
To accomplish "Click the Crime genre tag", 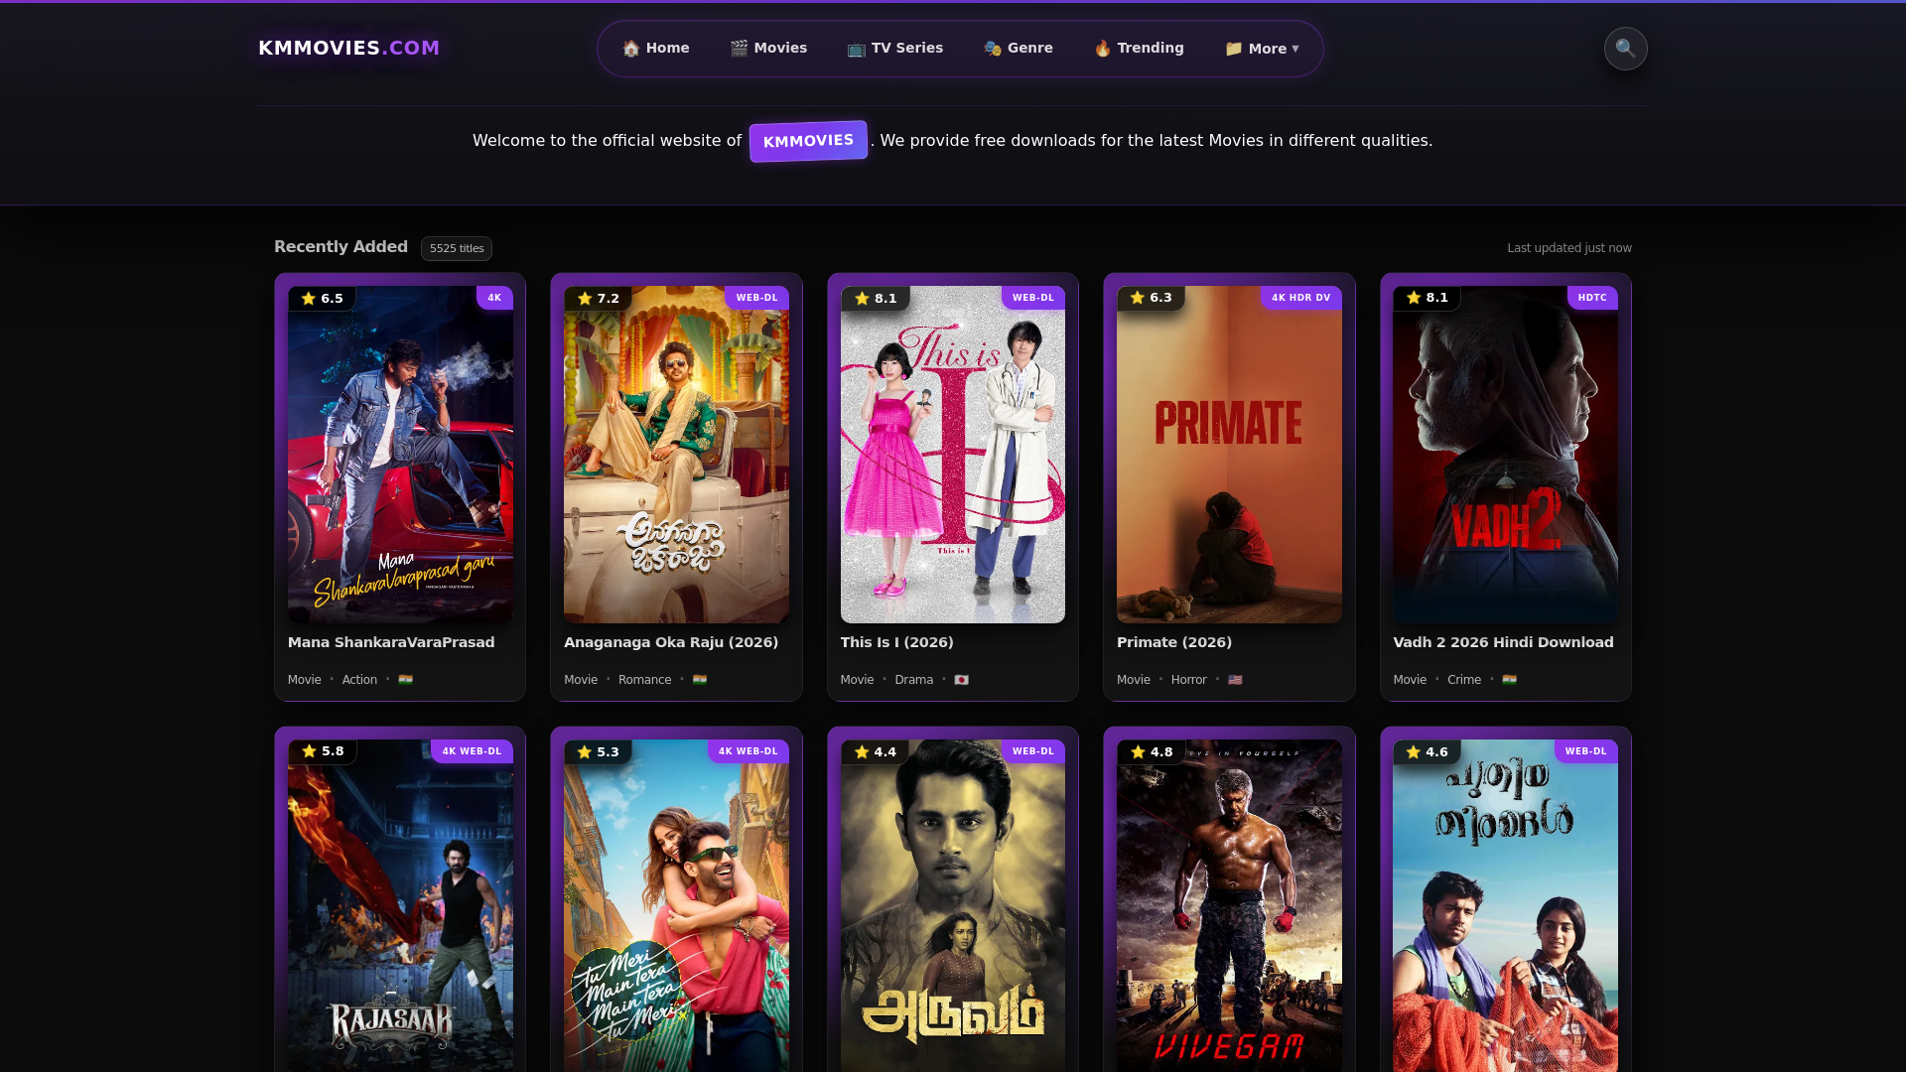I will pyautogui.click(x=1463, y=680).
